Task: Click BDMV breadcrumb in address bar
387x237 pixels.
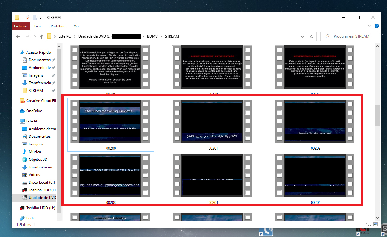Action: 152,36
